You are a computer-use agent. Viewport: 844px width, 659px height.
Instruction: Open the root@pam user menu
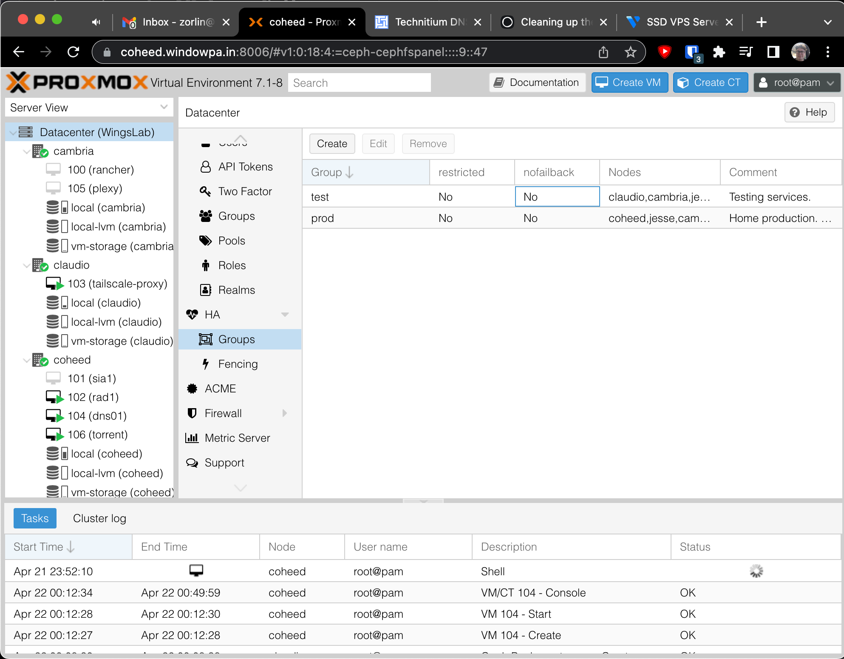tap(796, 82)
